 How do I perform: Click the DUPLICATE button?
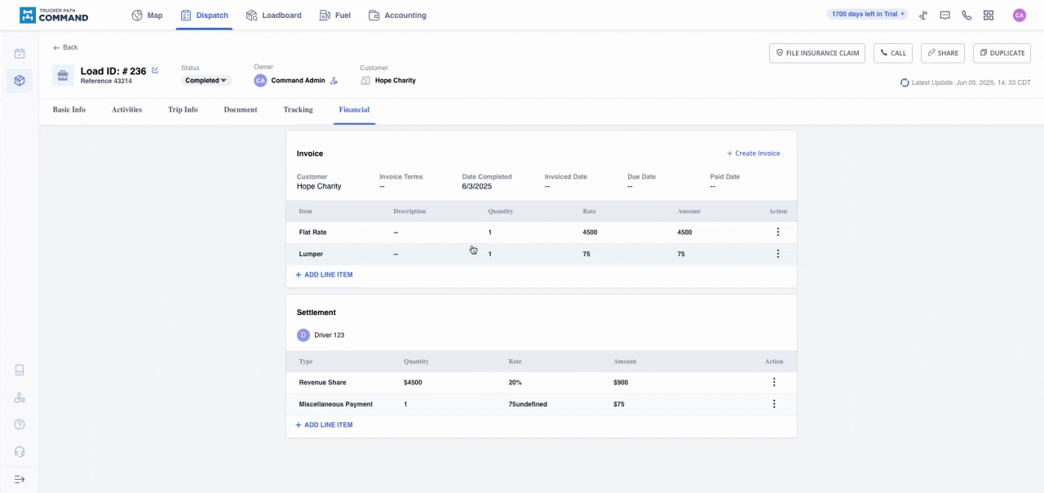[x=1002, y=53]
